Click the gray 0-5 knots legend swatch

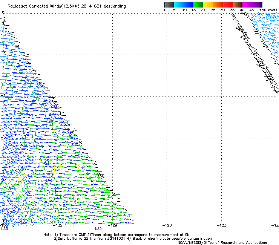point(169,5)
